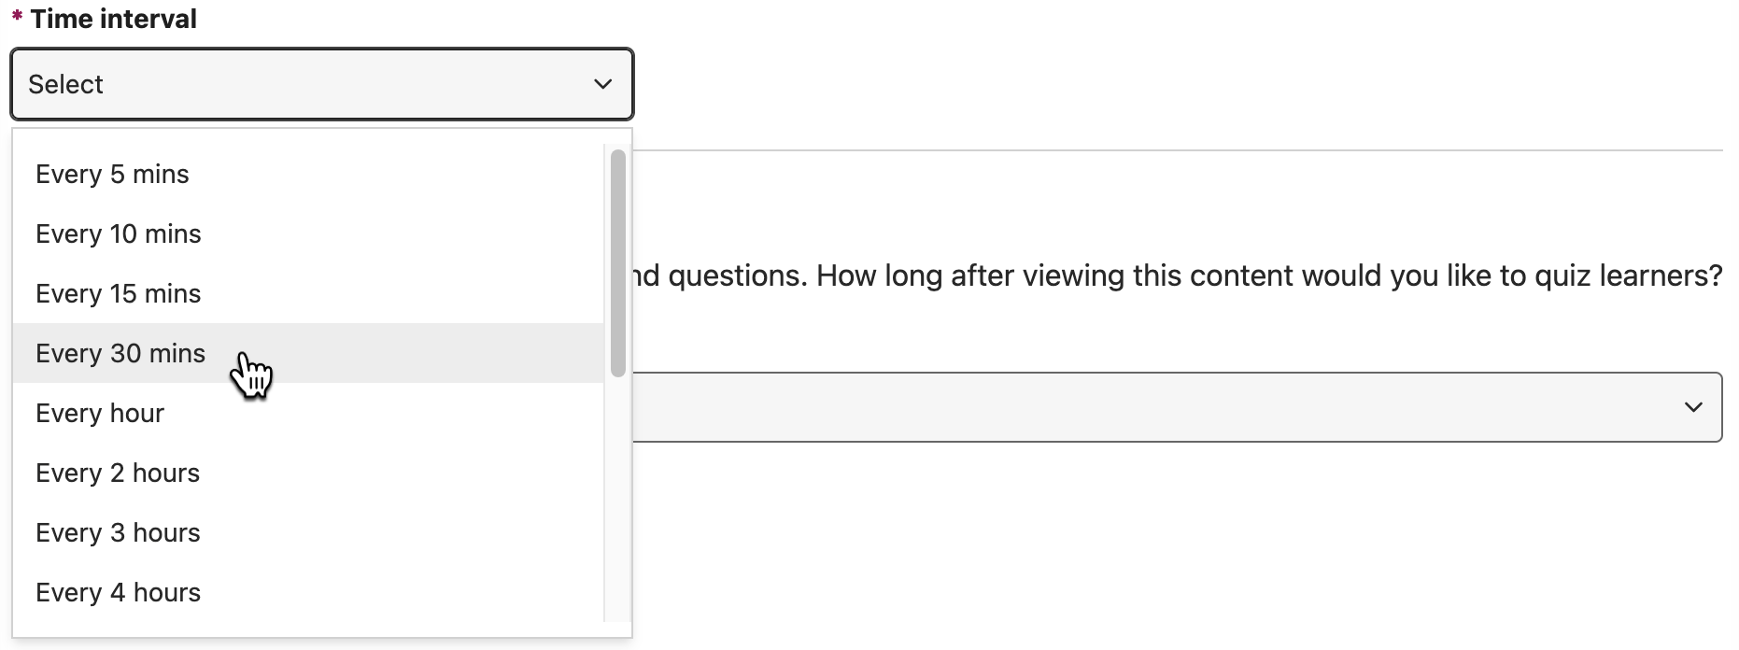Click the quiz learners question text
This screenshot has height=650, width=1739.
tap(1177, 276)
